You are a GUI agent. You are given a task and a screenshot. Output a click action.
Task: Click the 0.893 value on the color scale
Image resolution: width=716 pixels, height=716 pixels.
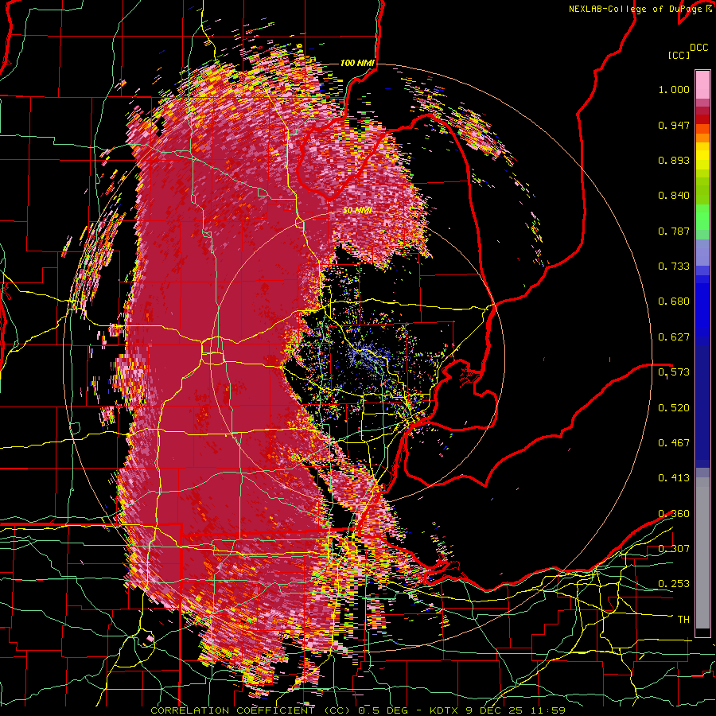coord(674,160)
